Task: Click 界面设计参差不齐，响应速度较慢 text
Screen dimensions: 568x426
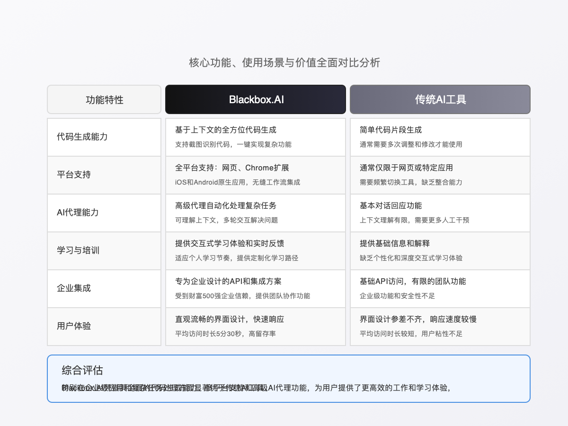Action: click(418, 319)
